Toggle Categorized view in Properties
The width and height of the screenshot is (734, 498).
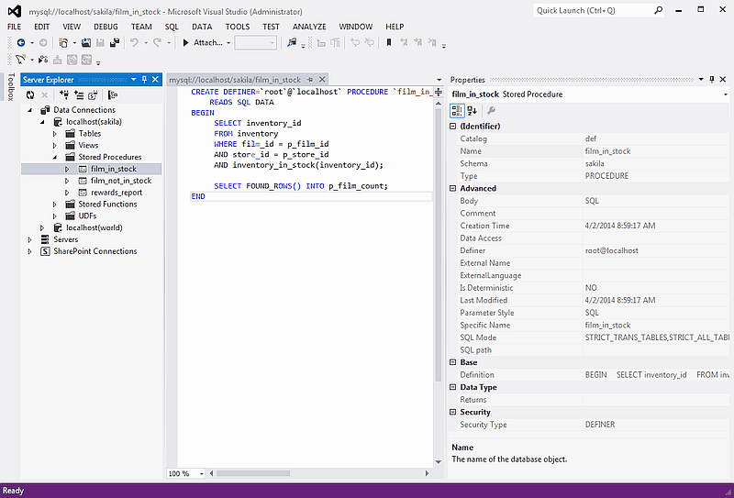pyautogui.click(x=457, y=111)
